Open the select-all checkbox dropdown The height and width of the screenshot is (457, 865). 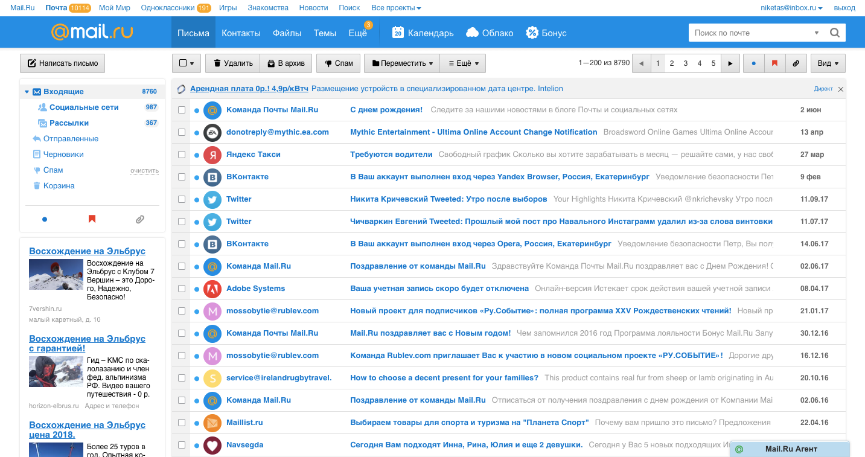pyautogui.click(x=187, y=63)
